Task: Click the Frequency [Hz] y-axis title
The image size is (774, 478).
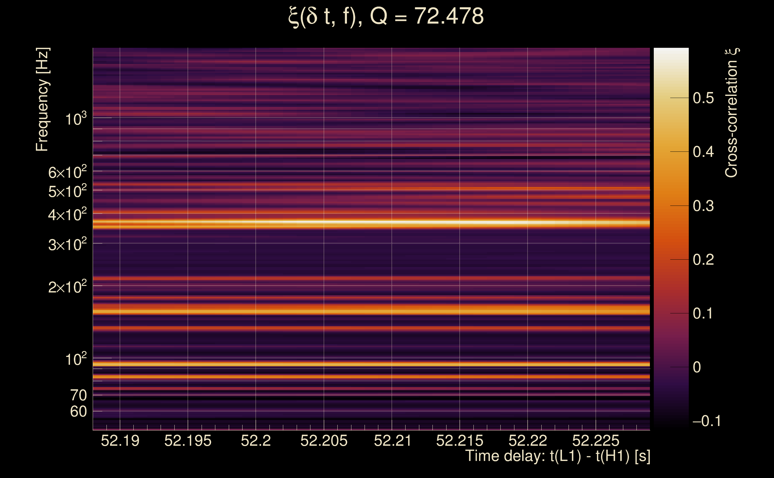Action: [42, 99]
